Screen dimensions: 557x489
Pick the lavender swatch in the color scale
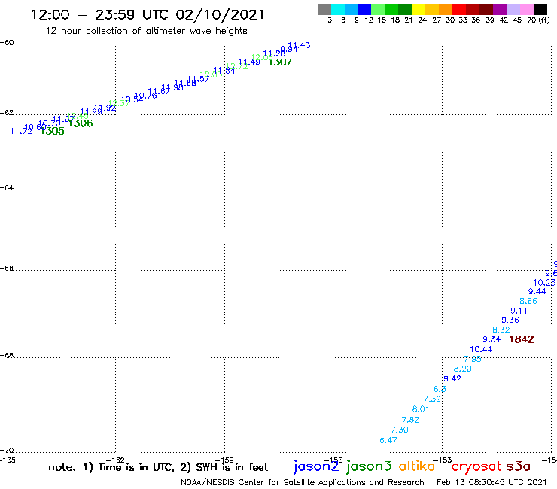pyautogui.click(x=513, y=9)
